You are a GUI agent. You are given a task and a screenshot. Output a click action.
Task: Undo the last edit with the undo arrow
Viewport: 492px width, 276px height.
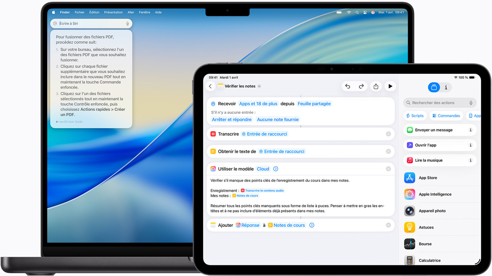pos(348,86)
